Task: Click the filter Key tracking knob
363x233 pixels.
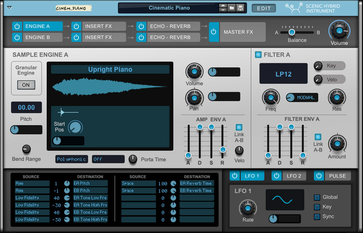Action: [x=318, y=66]
